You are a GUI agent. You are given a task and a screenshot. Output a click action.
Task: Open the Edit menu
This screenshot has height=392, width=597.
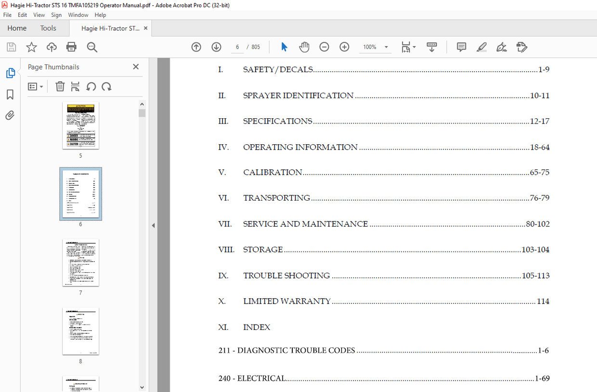click(x=22, y=15)
